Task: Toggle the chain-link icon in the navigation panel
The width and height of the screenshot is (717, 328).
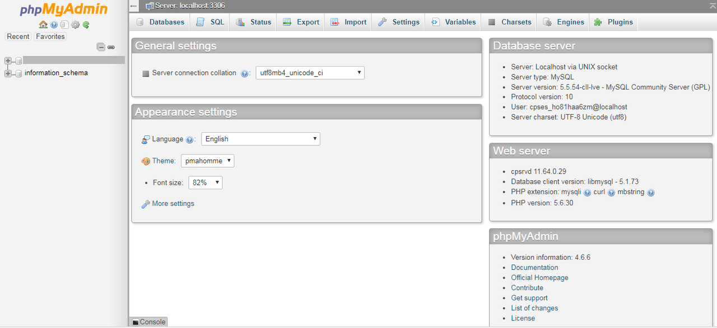Action: tap(111, 48)
